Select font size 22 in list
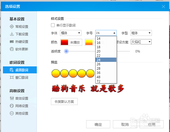The width and height of the screenshot is (170, 132). [x=106, y=56]
